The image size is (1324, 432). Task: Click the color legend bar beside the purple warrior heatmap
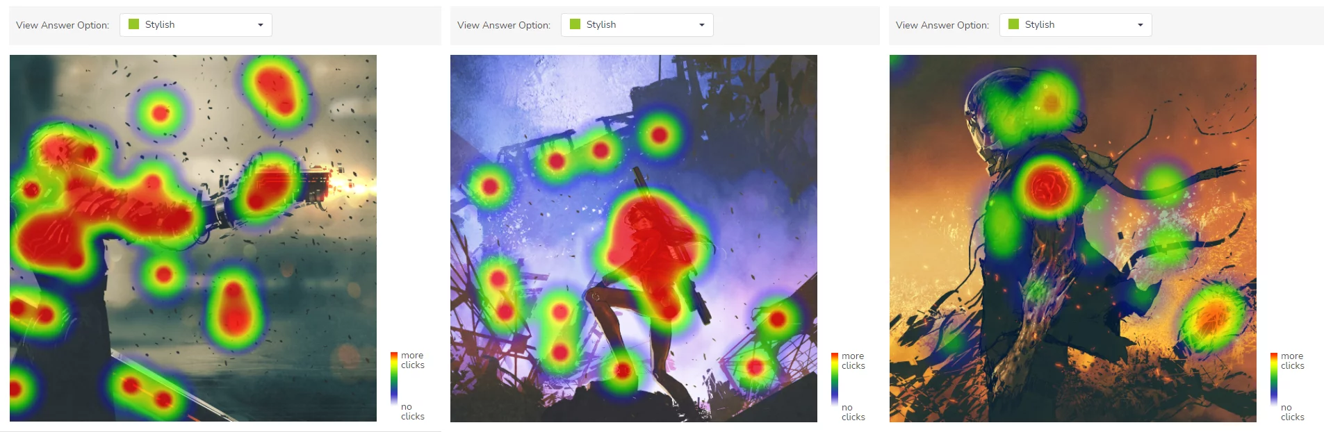pos(835,379)
